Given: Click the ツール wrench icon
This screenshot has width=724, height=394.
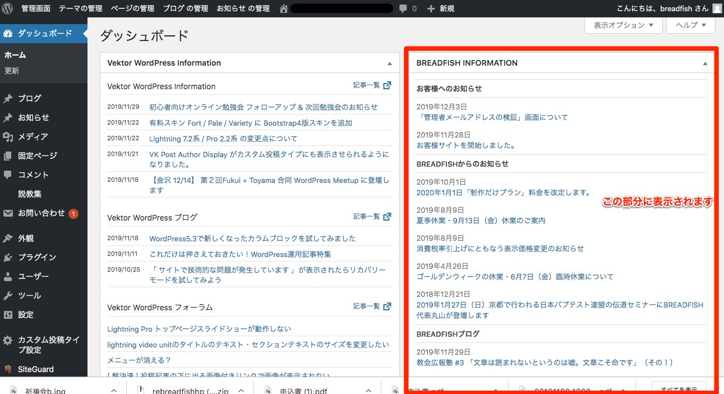Looking at the screenshot, I should 8,295.
